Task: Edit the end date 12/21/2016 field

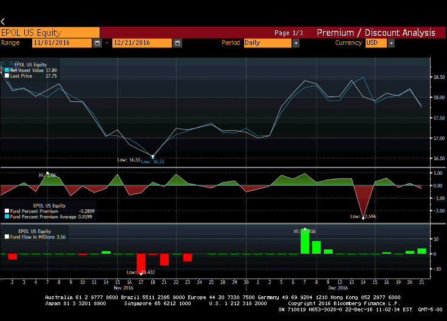Action: [x=142, y=43]
